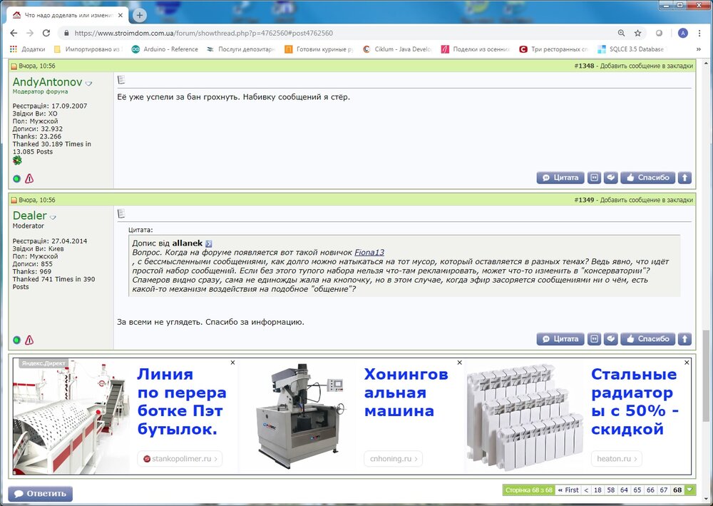Open quick reply with the balloon icon on post #1349
This screenshot has width=713, height=506.
pyautogui.click(x=610, y=338)
